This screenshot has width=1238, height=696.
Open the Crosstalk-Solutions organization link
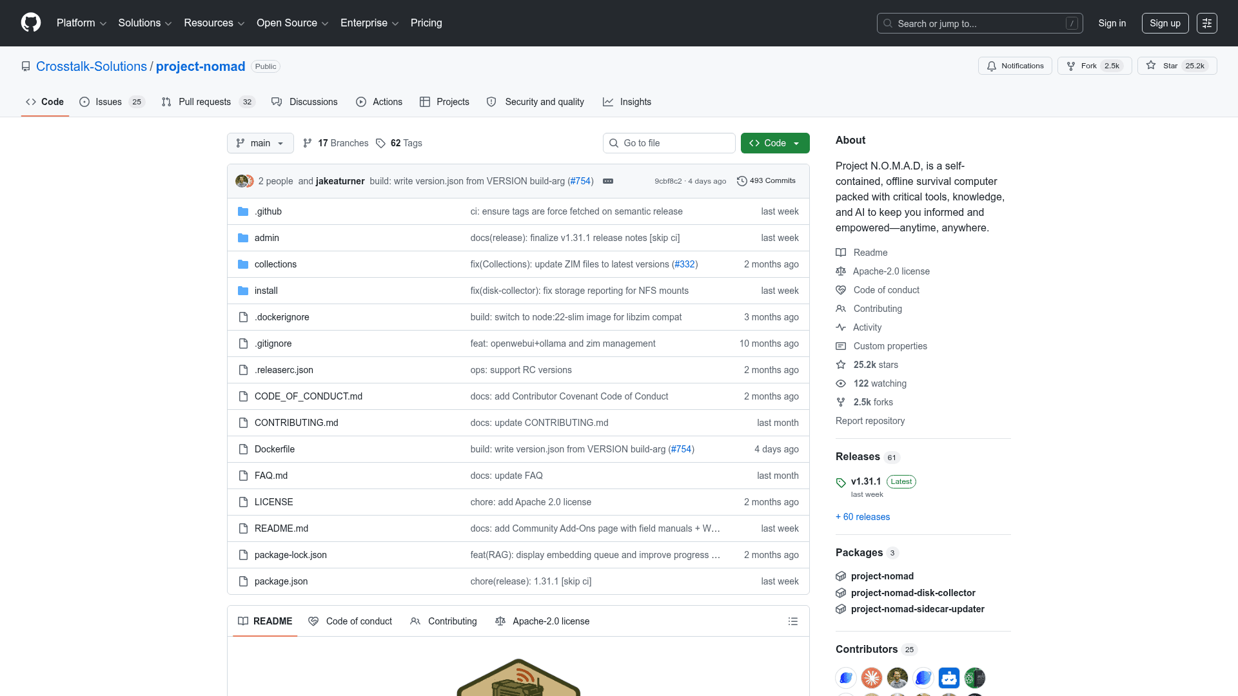[x=92, y=66]
